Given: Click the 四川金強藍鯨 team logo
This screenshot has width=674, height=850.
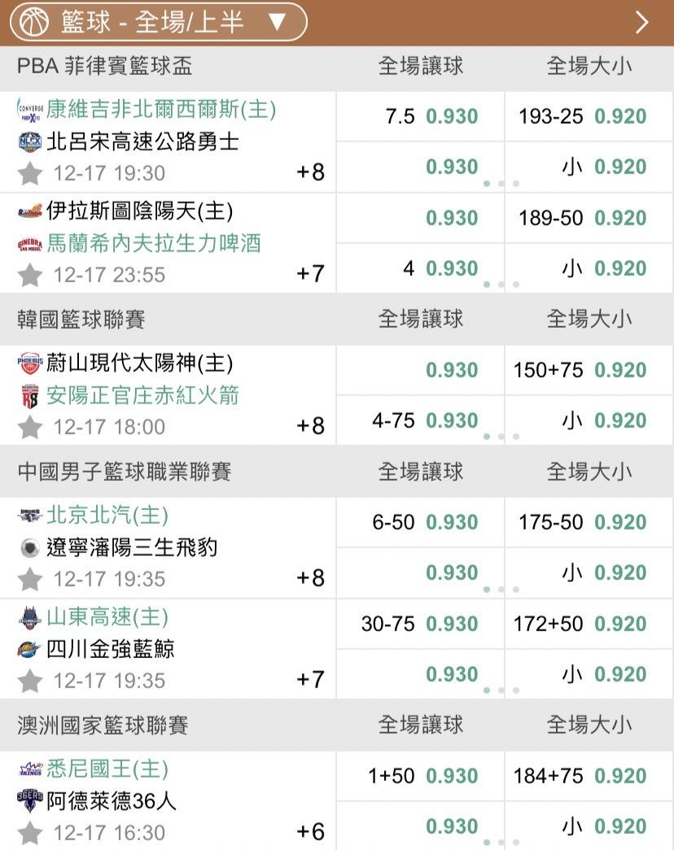Looking at the screenshot, I should [x=30, y=649].
